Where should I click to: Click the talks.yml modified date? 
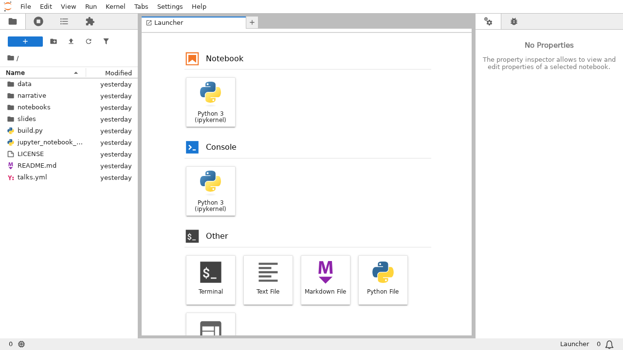(116, 177)
